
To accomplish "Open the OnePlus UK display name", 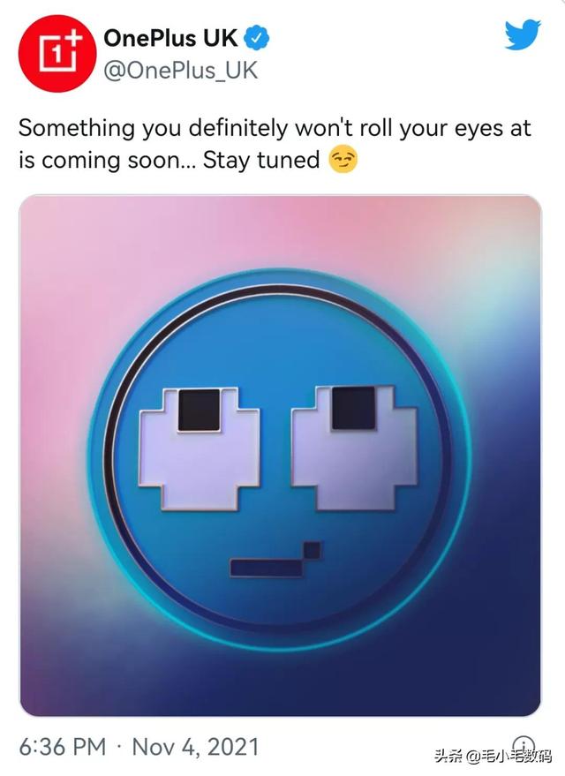I will pyautogui.click(x=170, y=38).
